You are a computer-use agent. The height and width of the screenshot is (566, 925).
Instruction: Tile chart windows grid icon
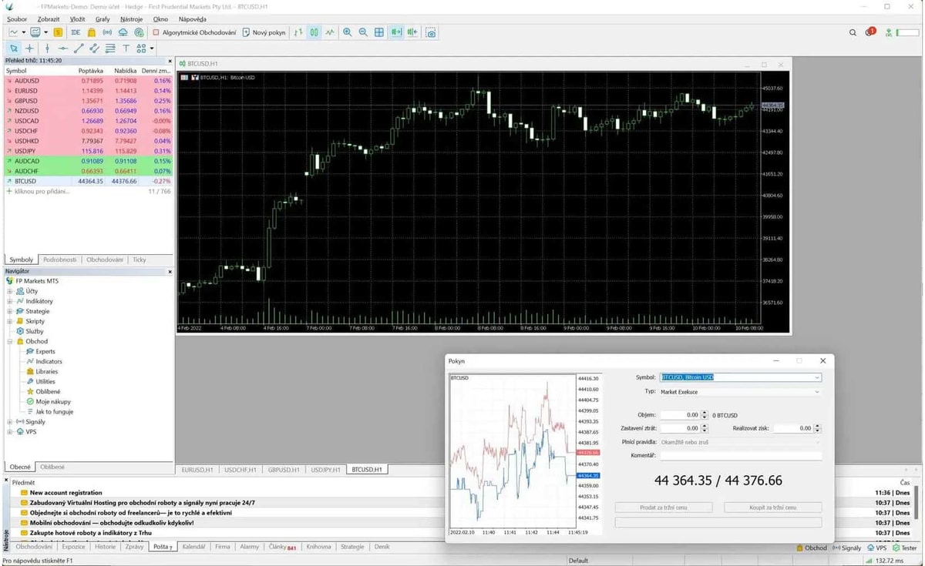pos(379,32)
